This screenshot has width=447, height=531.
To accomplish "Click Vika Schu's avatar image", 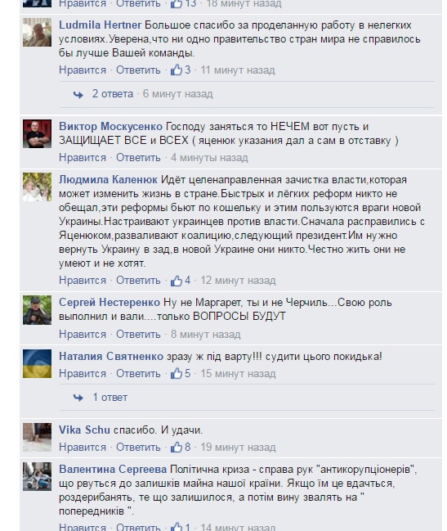I will click(38, 437).
